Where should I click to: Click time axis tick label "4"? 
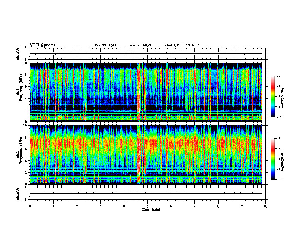(124, 206)
